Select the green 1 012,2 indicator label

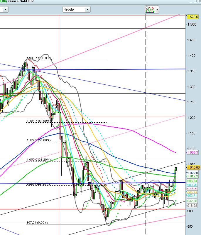coord(192,176)
